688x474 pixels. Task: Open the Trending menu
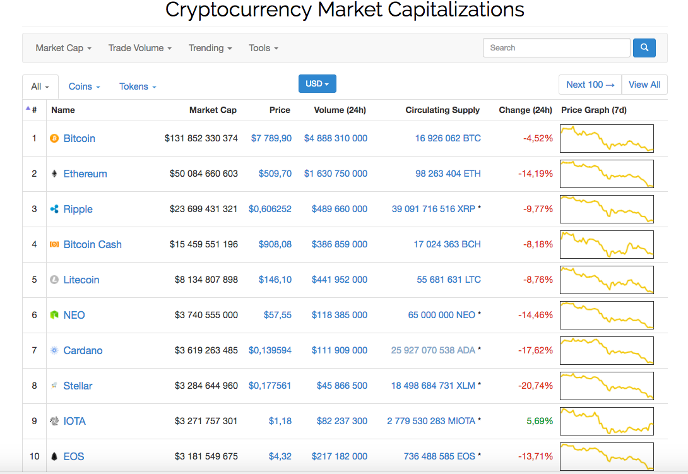click(x=210, y=48)
